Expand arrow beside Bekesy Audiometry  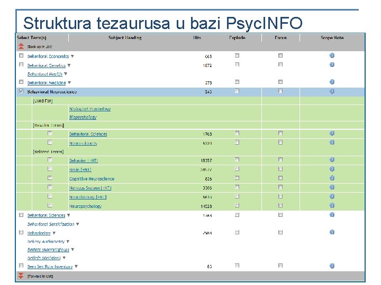pyautogui.click(x=68, y=241)
